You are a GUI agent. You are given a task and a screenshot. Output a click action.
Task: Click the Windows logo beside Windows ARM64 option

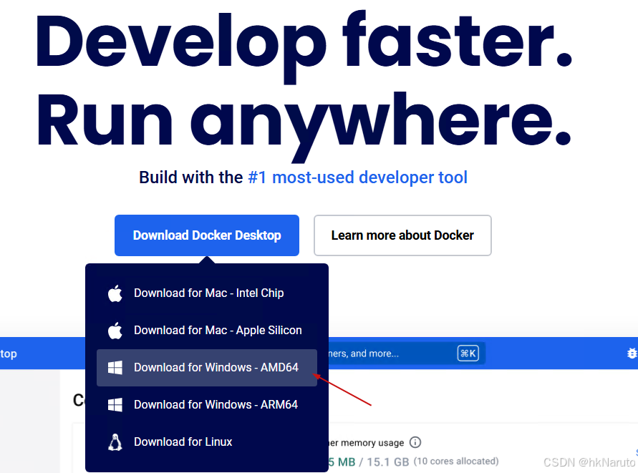click(x=115, y=404)
